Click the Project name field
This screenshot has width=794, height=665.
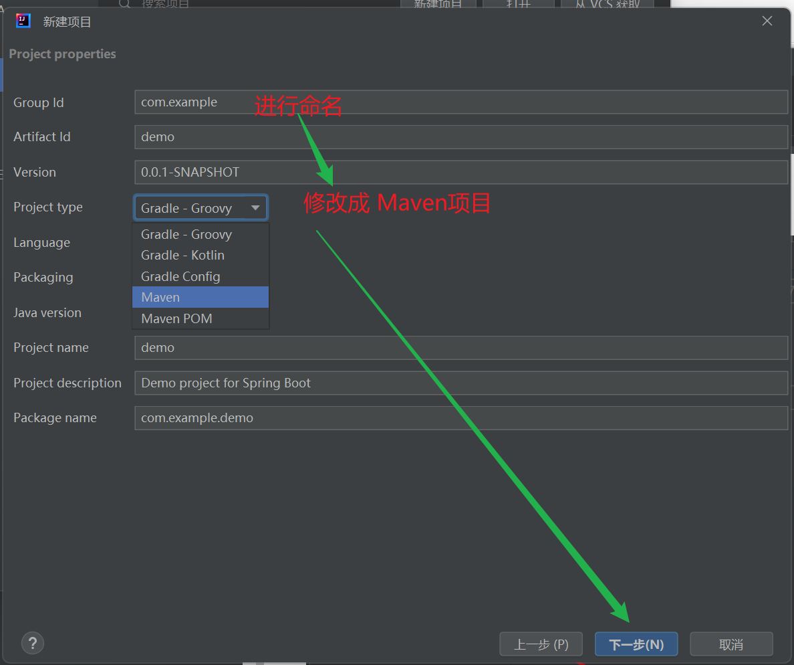(460, 348)
